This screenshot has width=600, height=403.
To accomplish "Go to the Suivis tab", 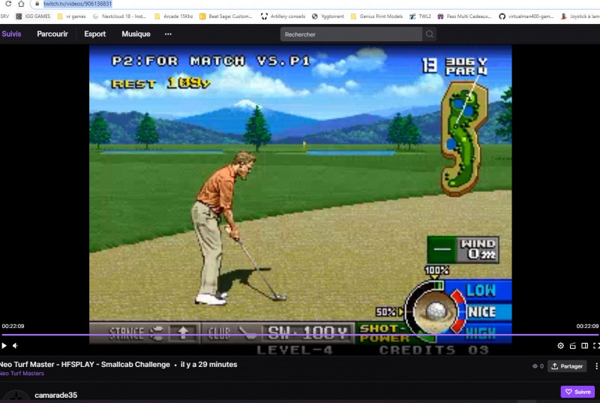I will point(11,34).
